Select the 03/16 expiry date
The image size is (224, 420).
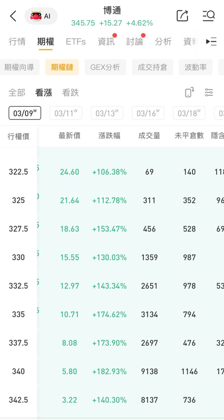pyautogui.click(x=148, y=113)
